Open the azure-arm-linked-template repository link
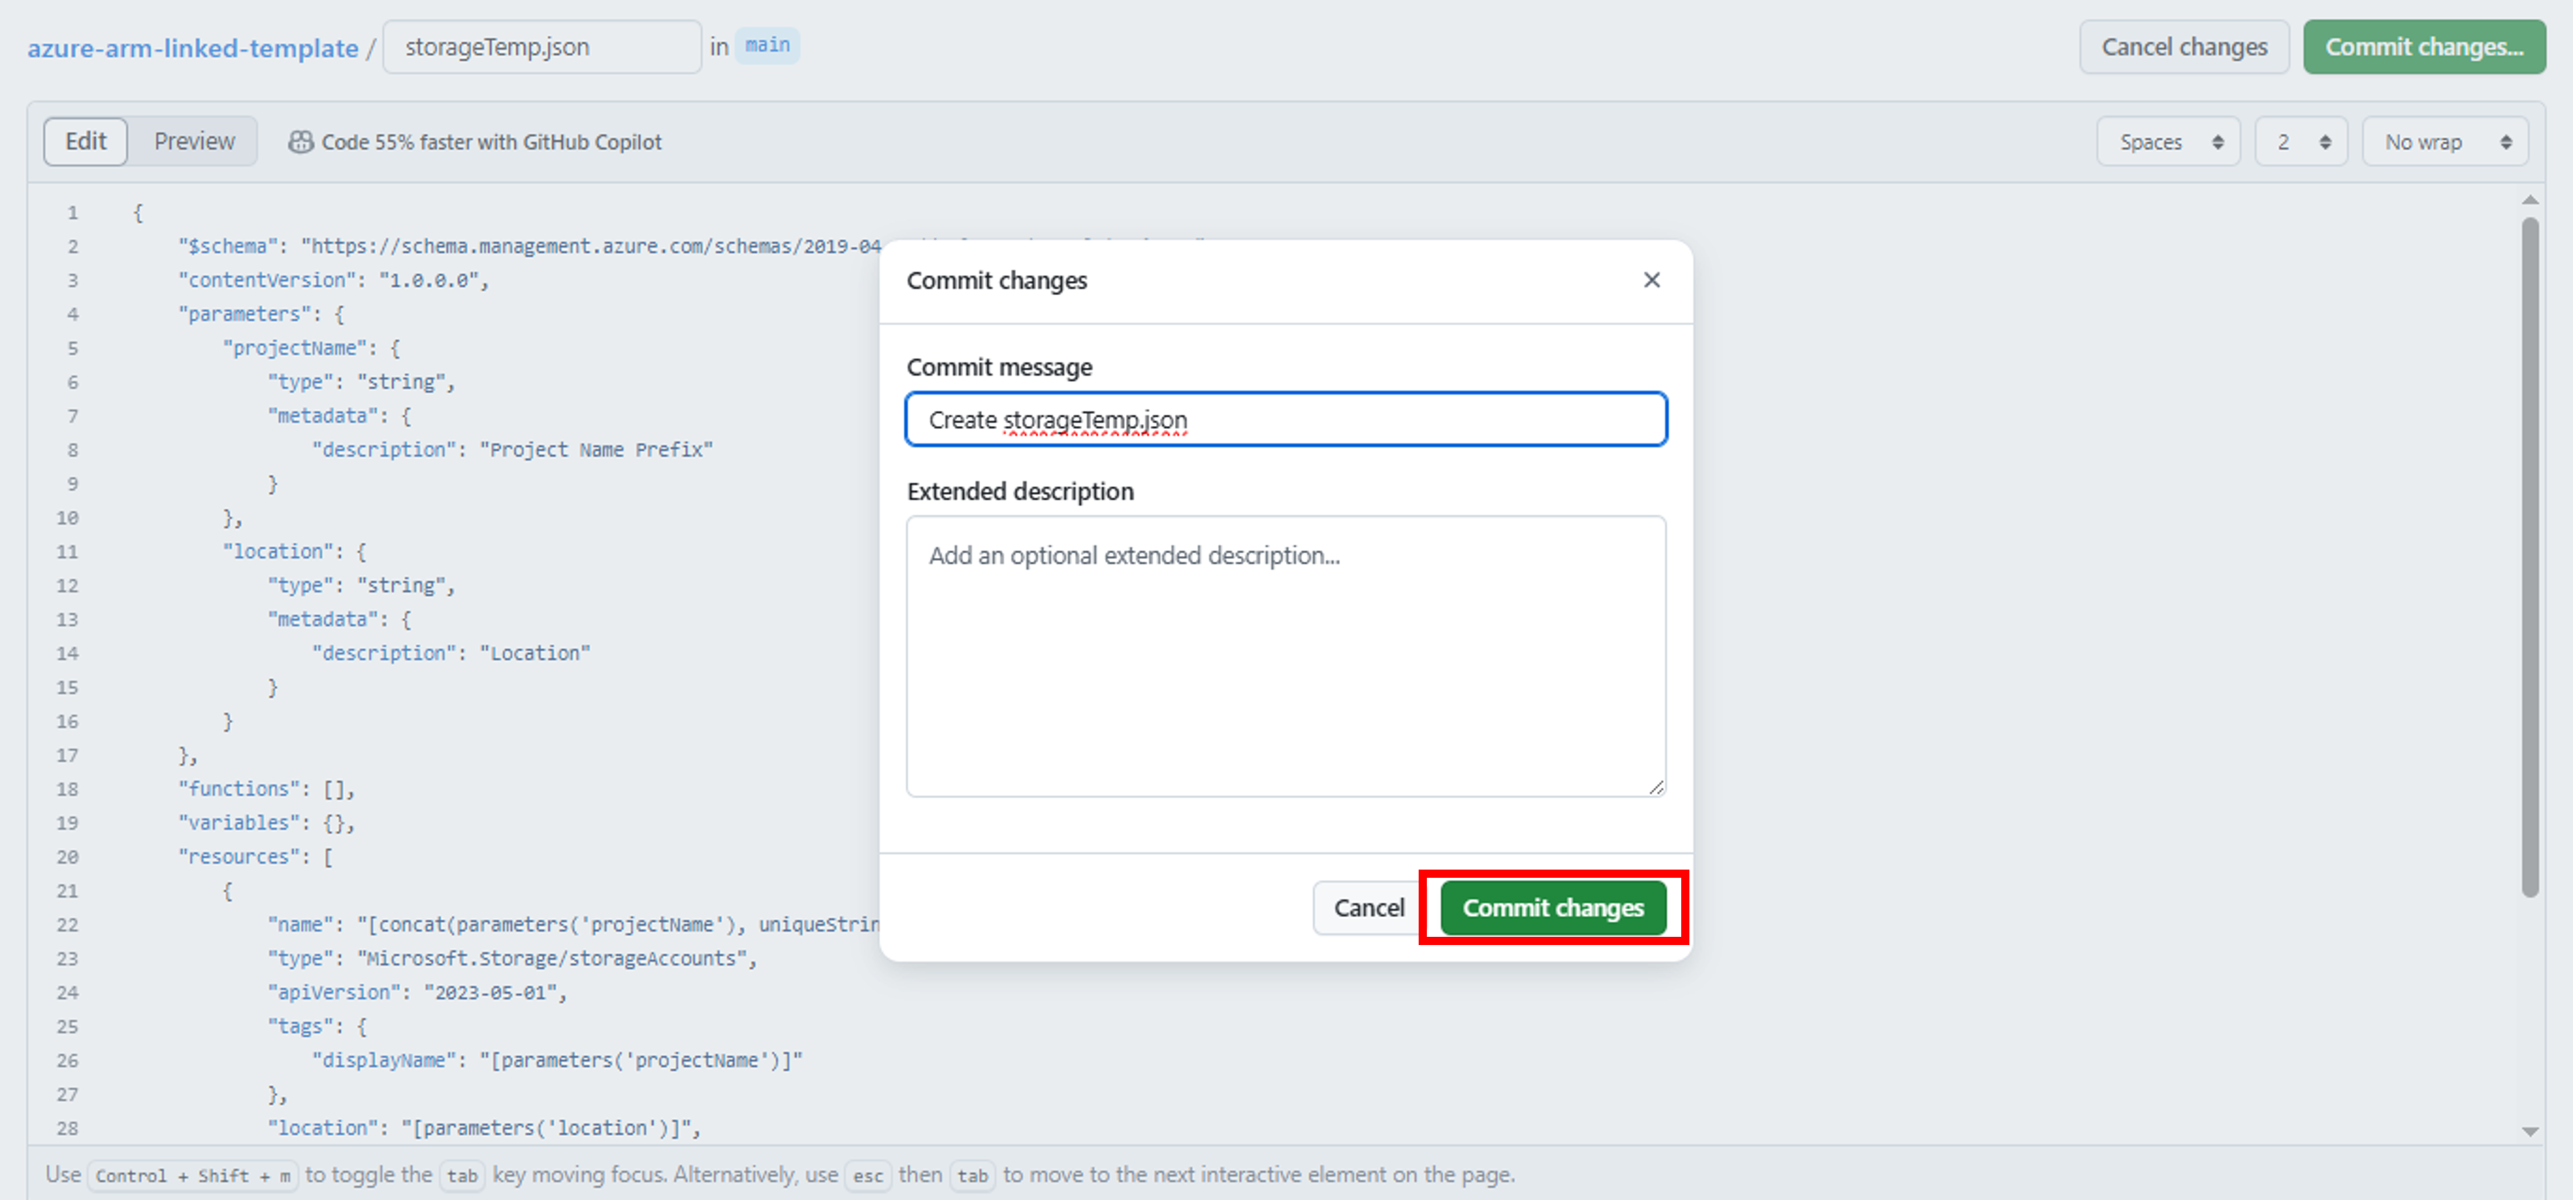 (193, 47)
